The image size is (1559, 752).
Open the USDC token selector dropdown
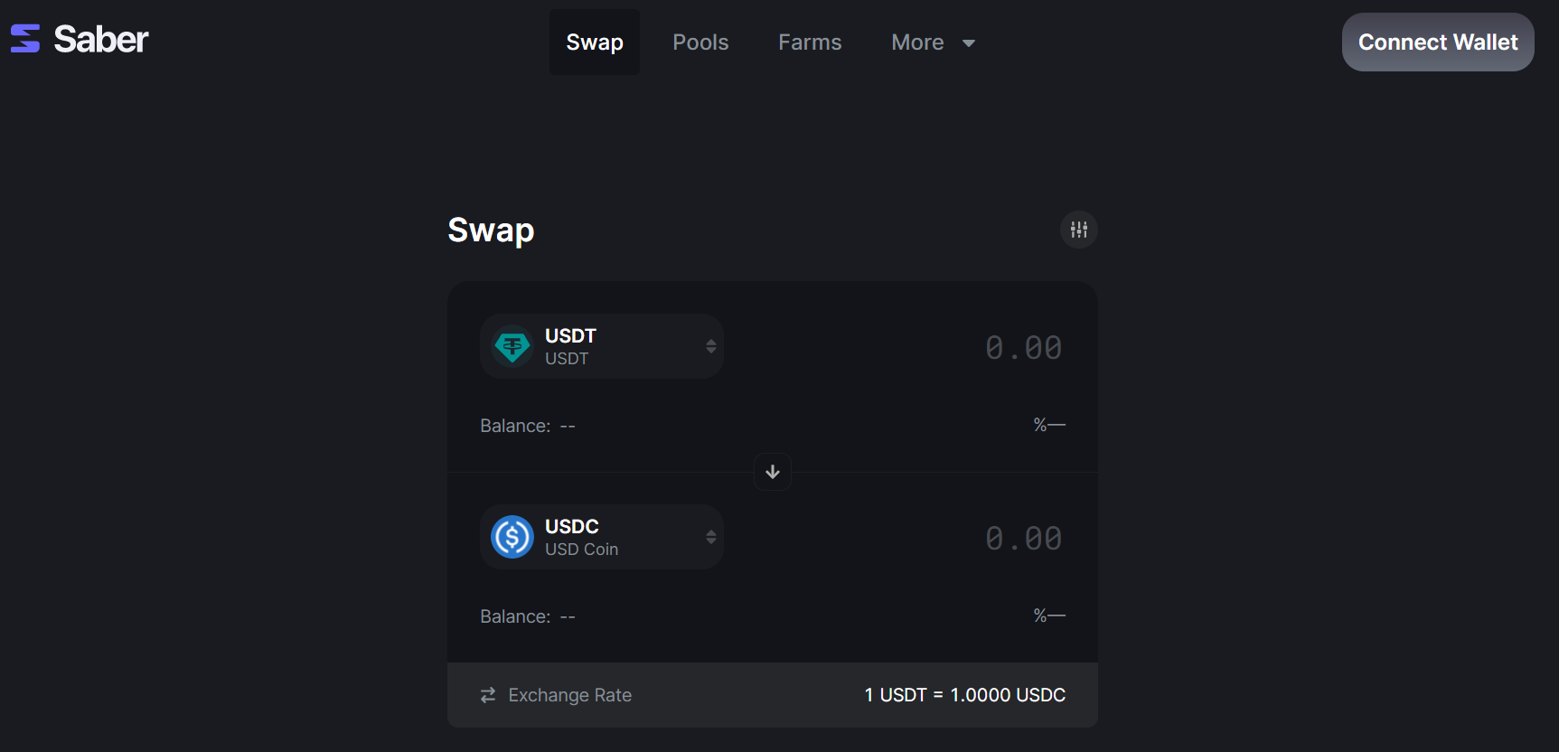710,537
